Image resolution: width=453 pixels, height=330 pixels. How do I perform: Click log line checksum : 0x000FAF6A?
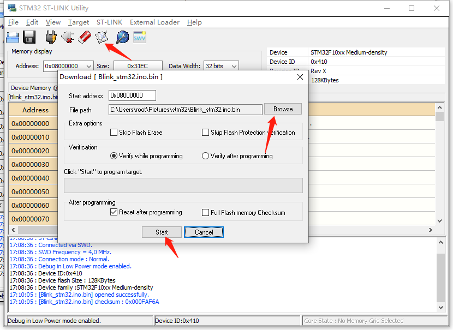pos(85,302)
